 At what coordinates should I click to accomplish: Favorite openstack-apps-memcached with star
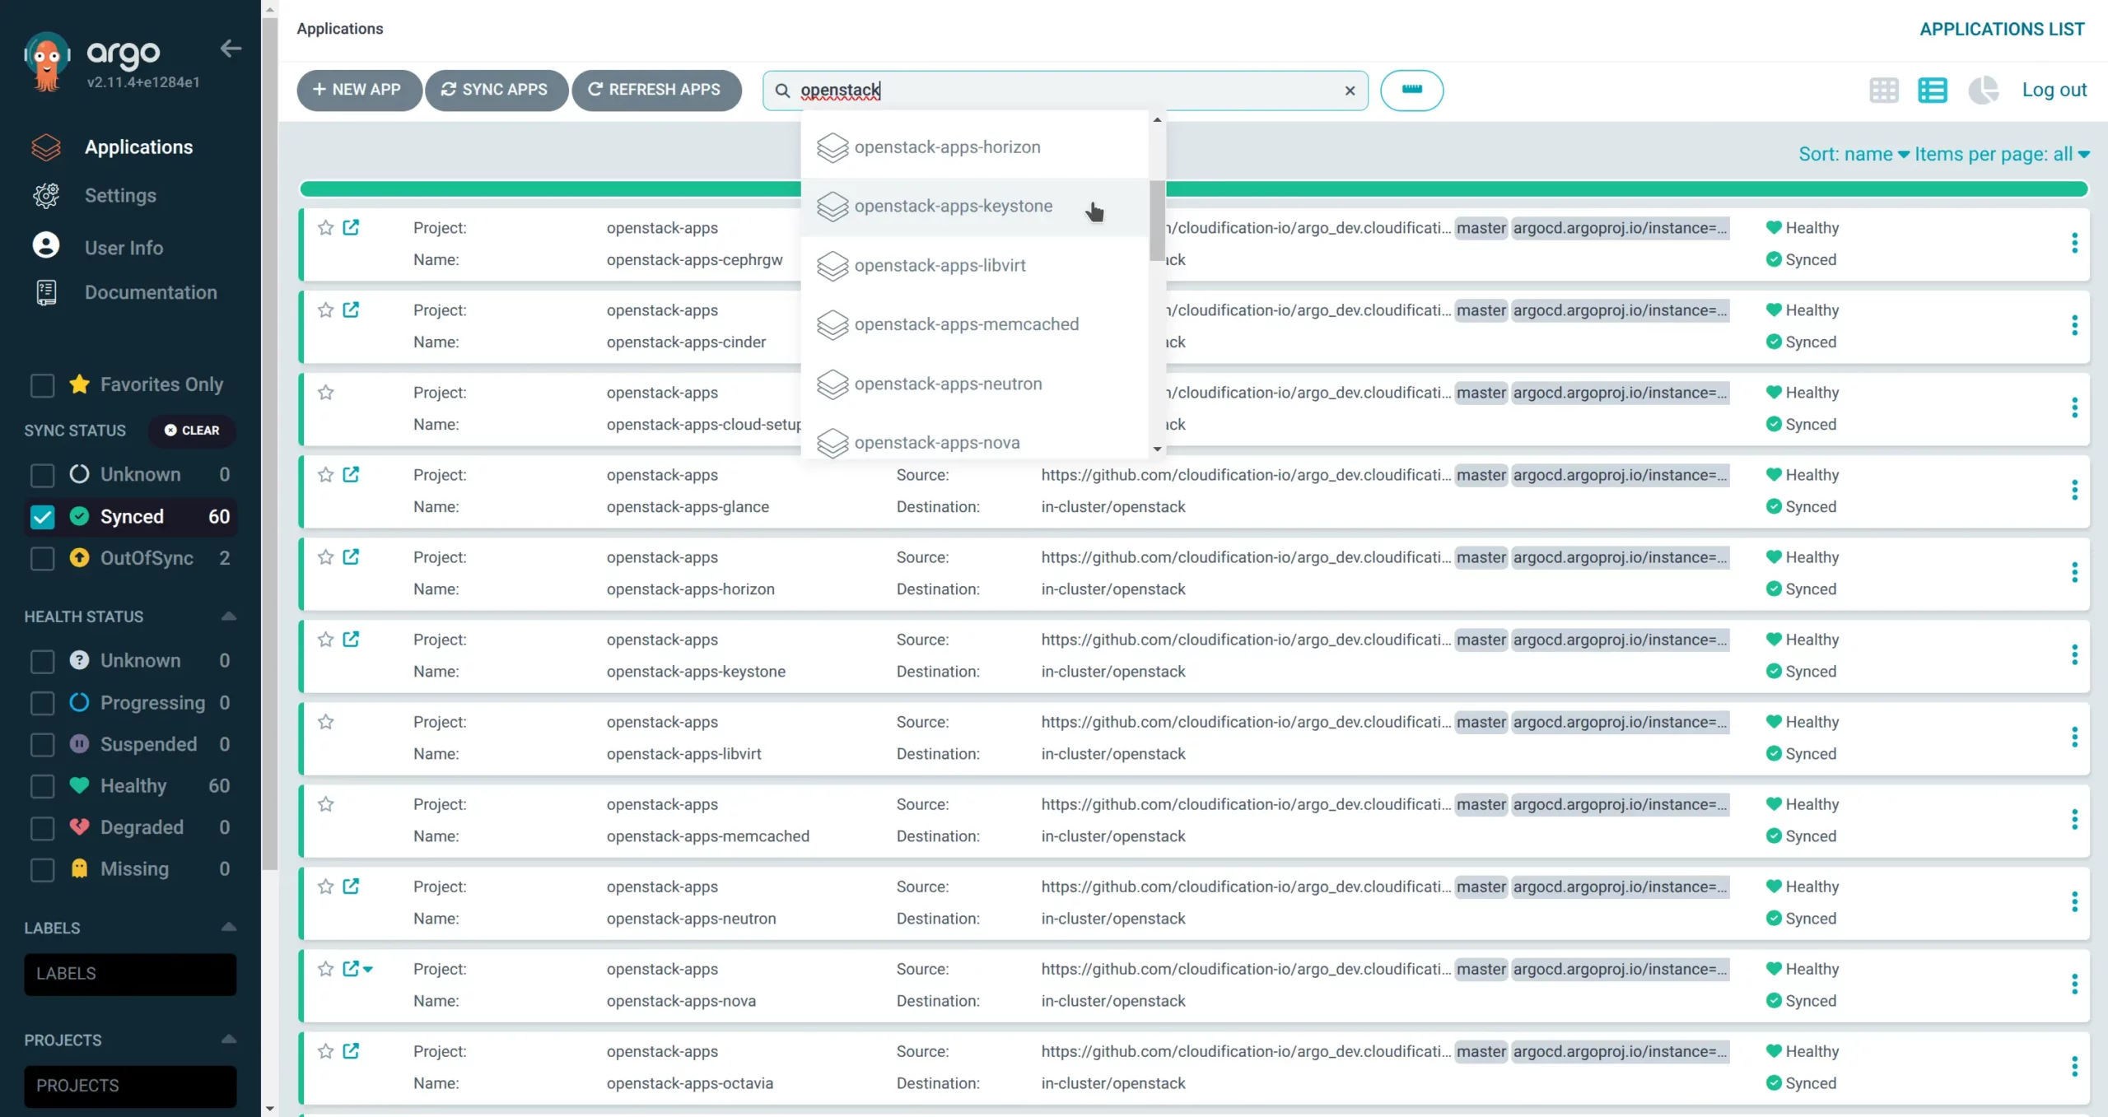tap(326, 804)
